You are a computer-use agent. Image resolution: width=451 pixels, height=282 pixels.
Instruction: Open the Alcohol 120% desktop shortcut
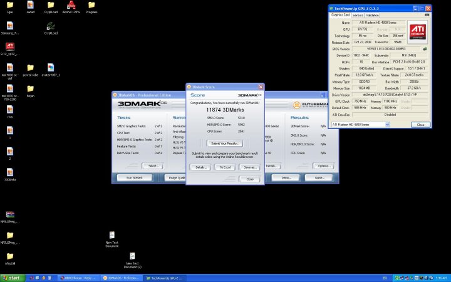coord(71,5)
